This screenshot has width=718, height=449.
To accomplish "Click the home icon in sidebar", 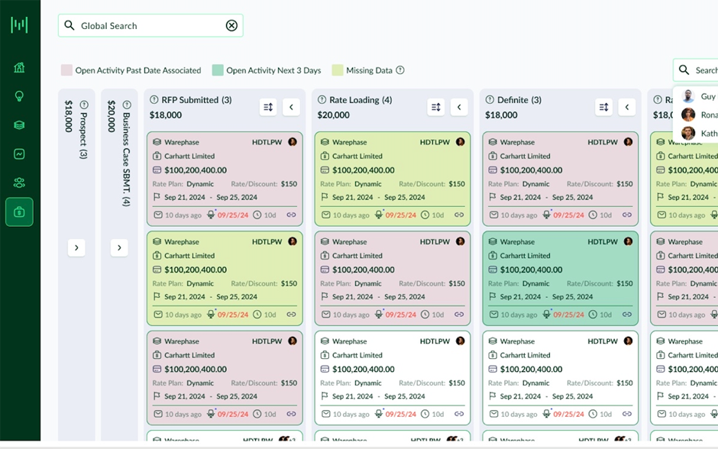I will click(20, 67).
